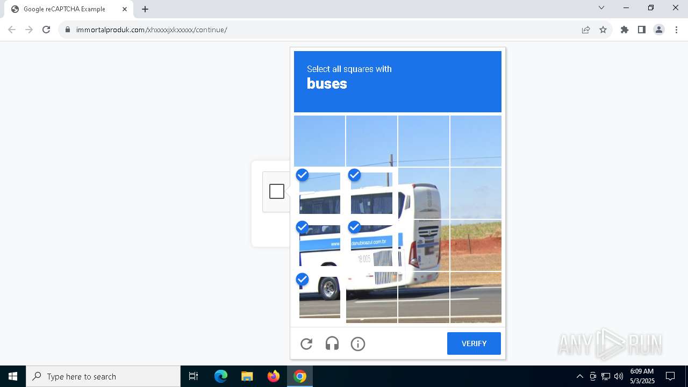Click the address bar URL field
The image size is (688, 387).
point(322,30)
